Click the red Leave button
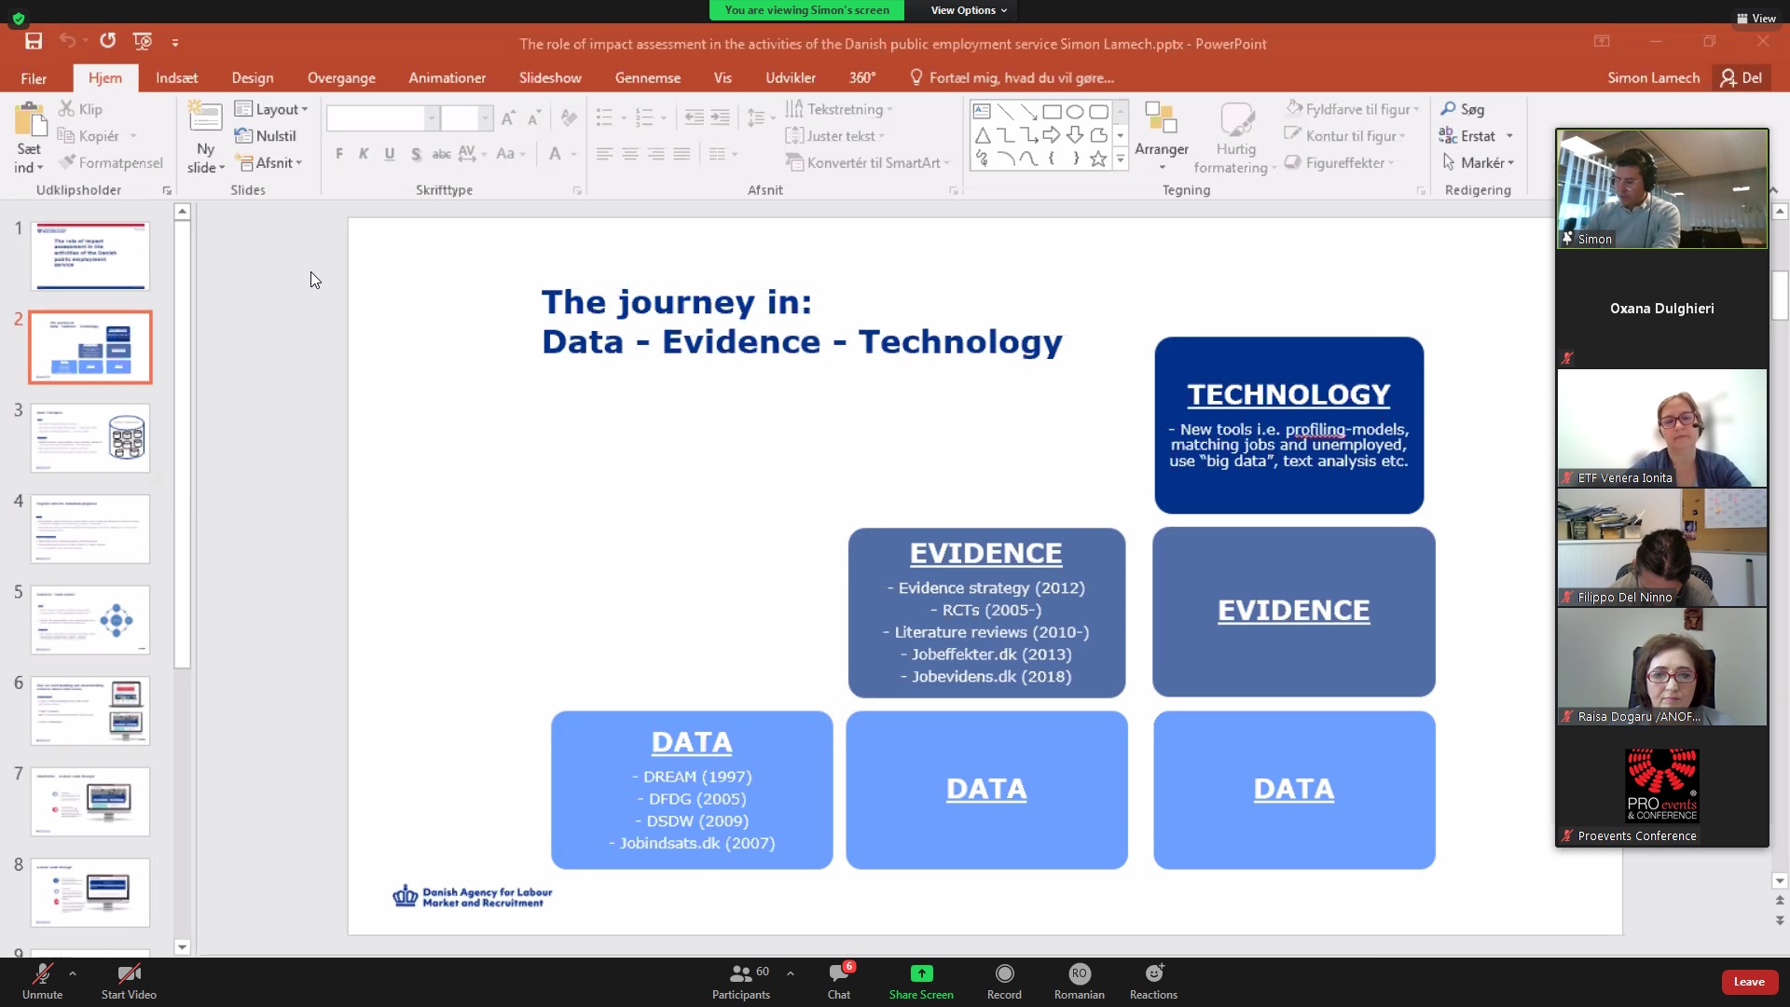Screen dimensions: 1790x1007 point(1749,981)
